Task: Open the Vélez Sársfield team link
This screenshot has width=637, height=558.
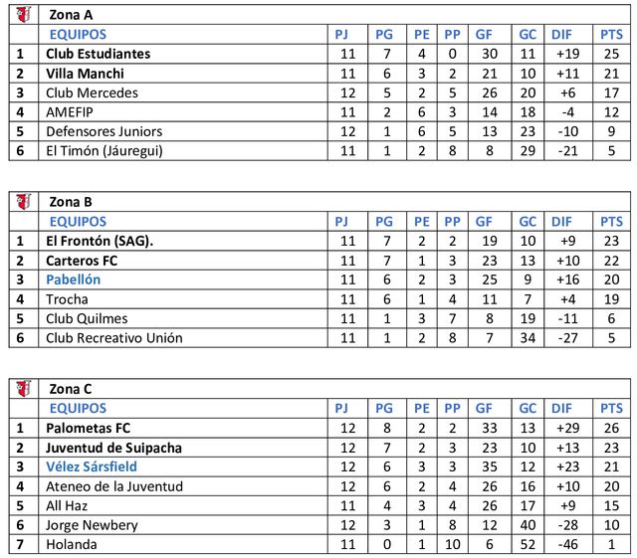Action: click(x=92, y=466)
